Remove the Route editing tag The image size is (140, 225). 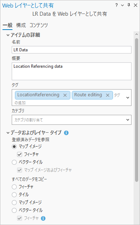pyautogui.click(x=108, y=95)
